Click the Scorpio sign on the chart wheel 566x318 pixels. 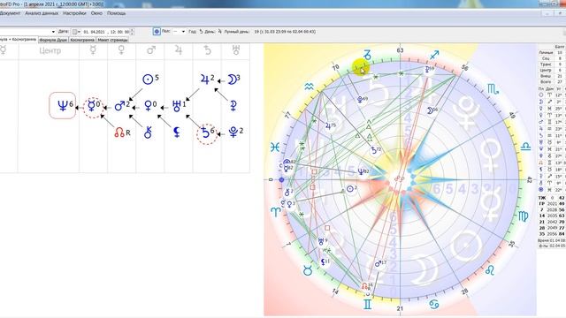point(493,88)
